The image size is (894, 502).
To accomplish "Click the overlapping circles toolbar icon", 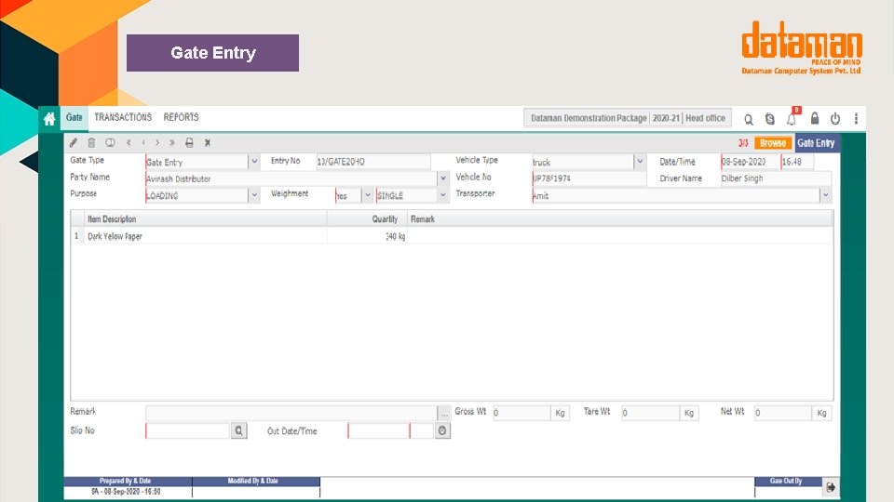I will (x=110, y=143).
